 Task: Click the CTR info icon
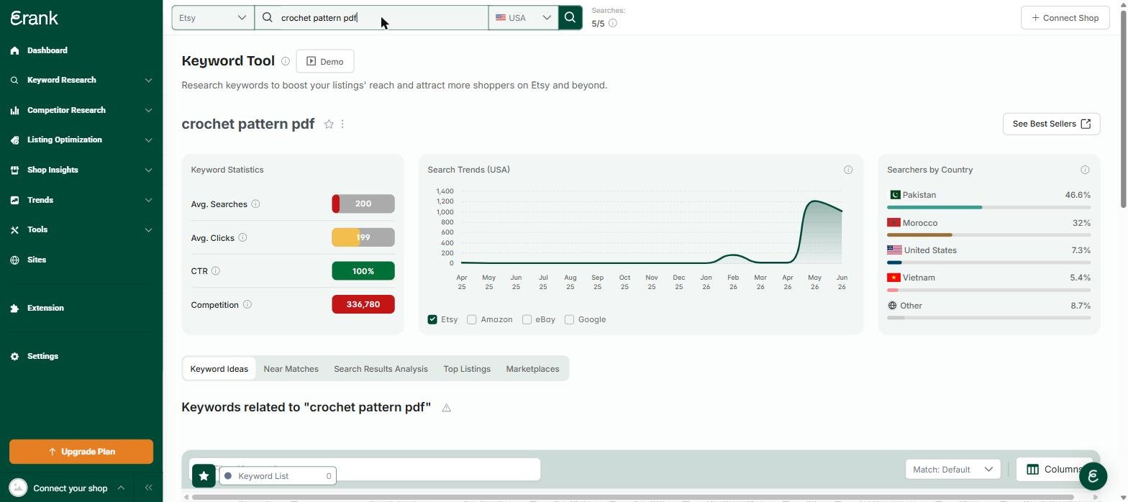click(x=216, y=271)
